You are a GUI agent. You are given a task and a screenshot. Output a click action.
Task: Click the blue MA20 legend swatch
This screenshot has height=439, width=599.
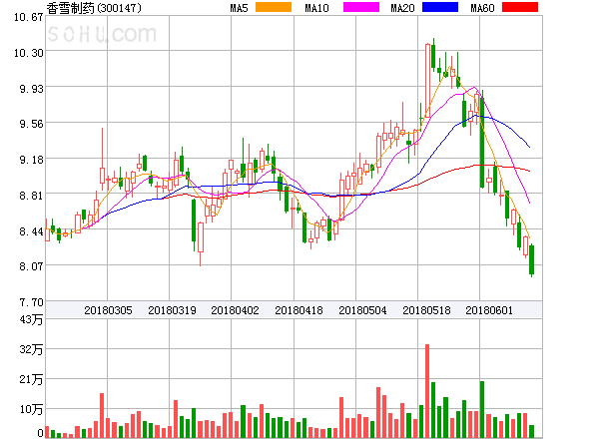tap(440, 7)
